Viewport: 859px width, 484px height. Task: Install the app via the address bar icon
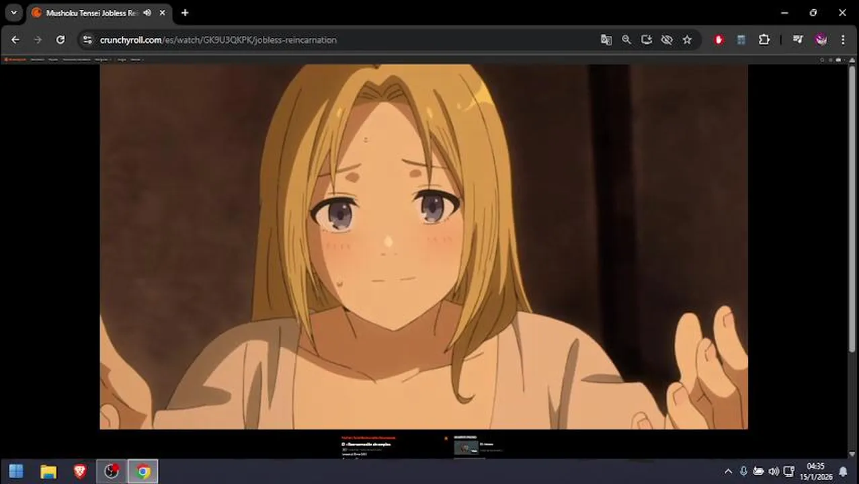(647, 40)
